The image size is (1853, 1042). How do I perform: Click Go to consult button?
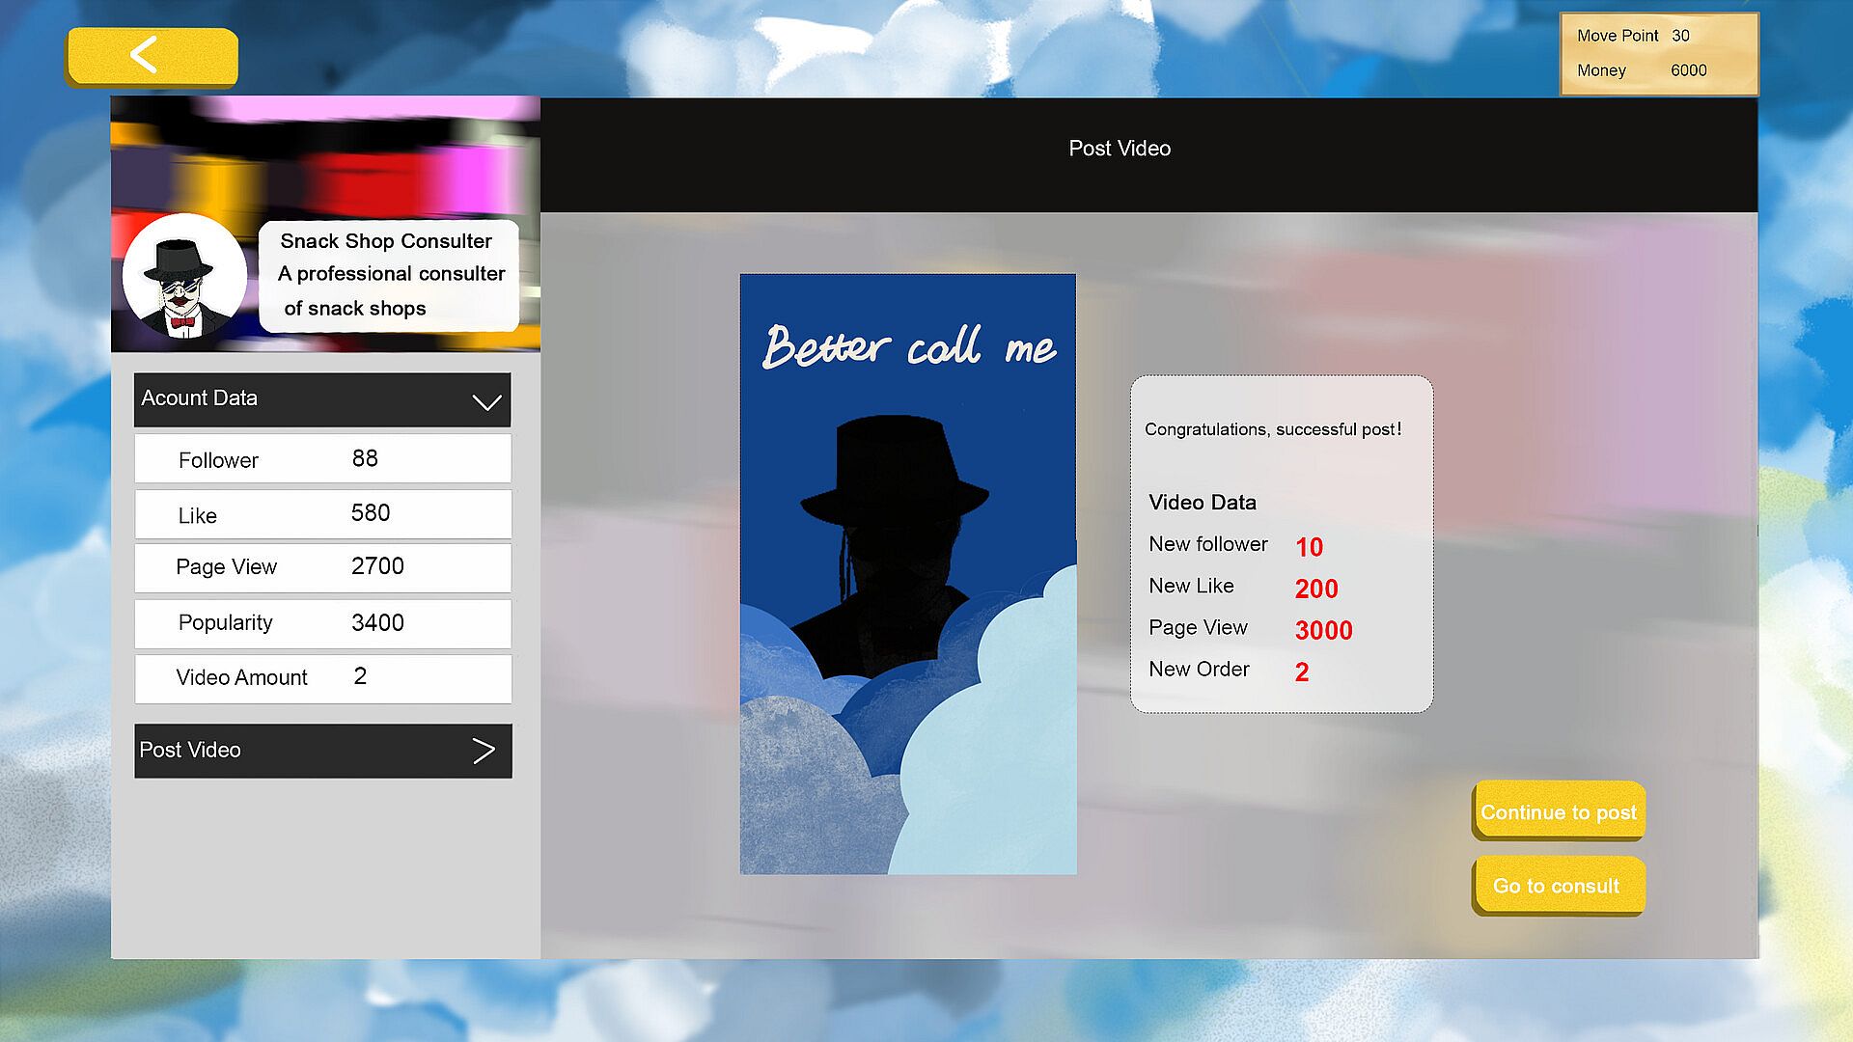1557,886
